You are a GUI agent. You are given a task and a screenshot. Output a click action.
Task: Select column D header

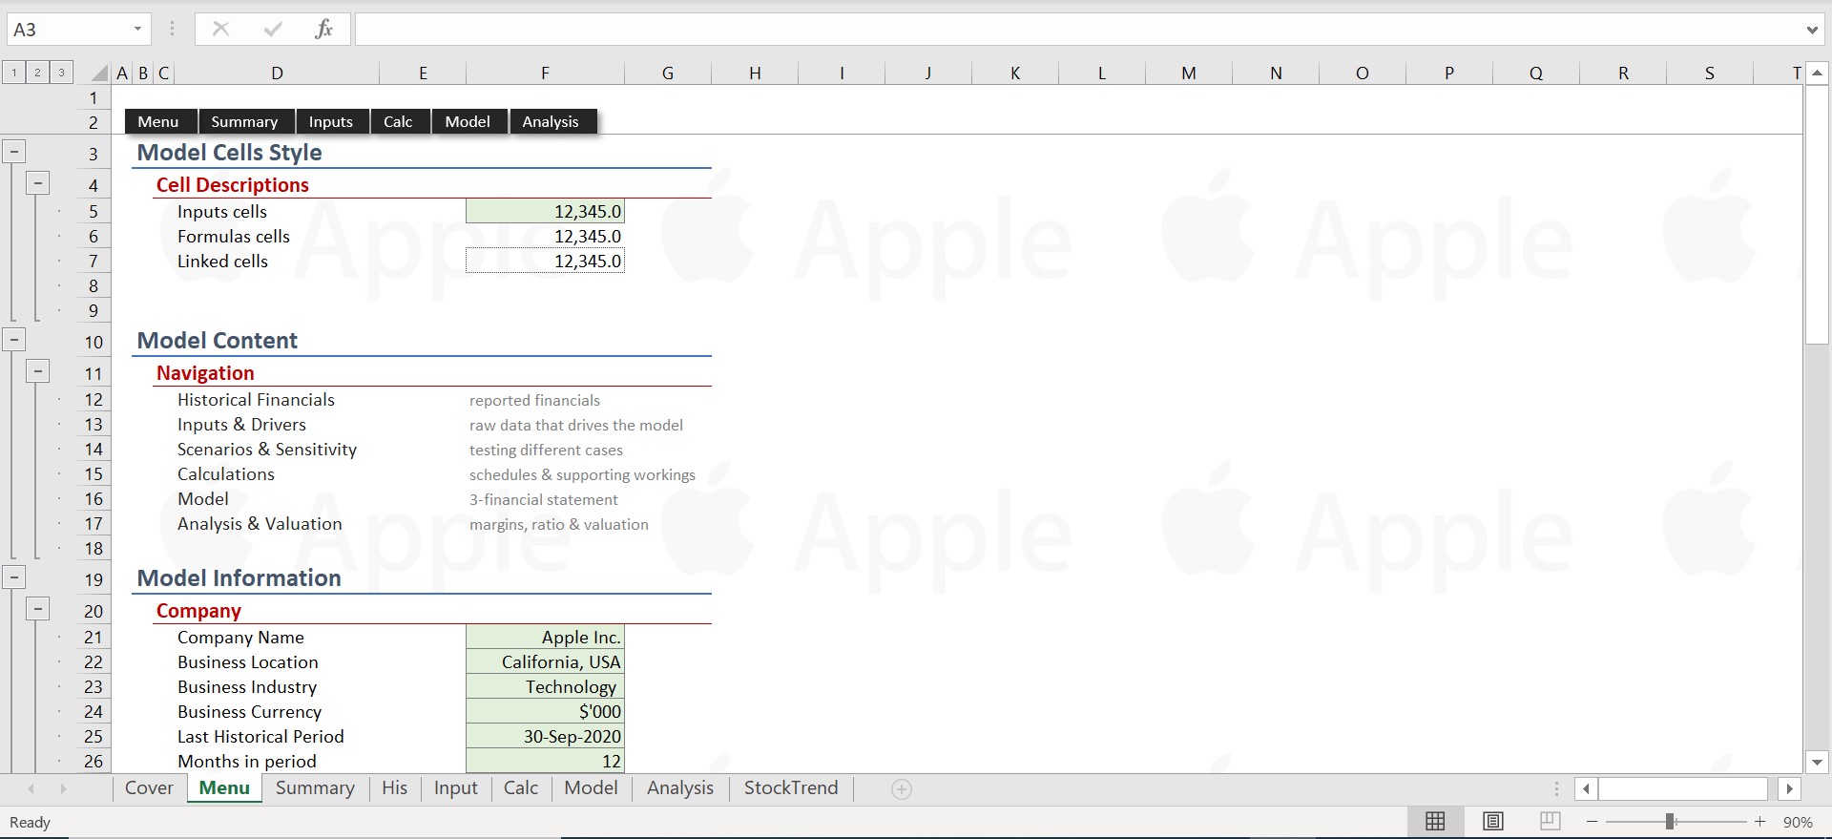coord(277,73)
